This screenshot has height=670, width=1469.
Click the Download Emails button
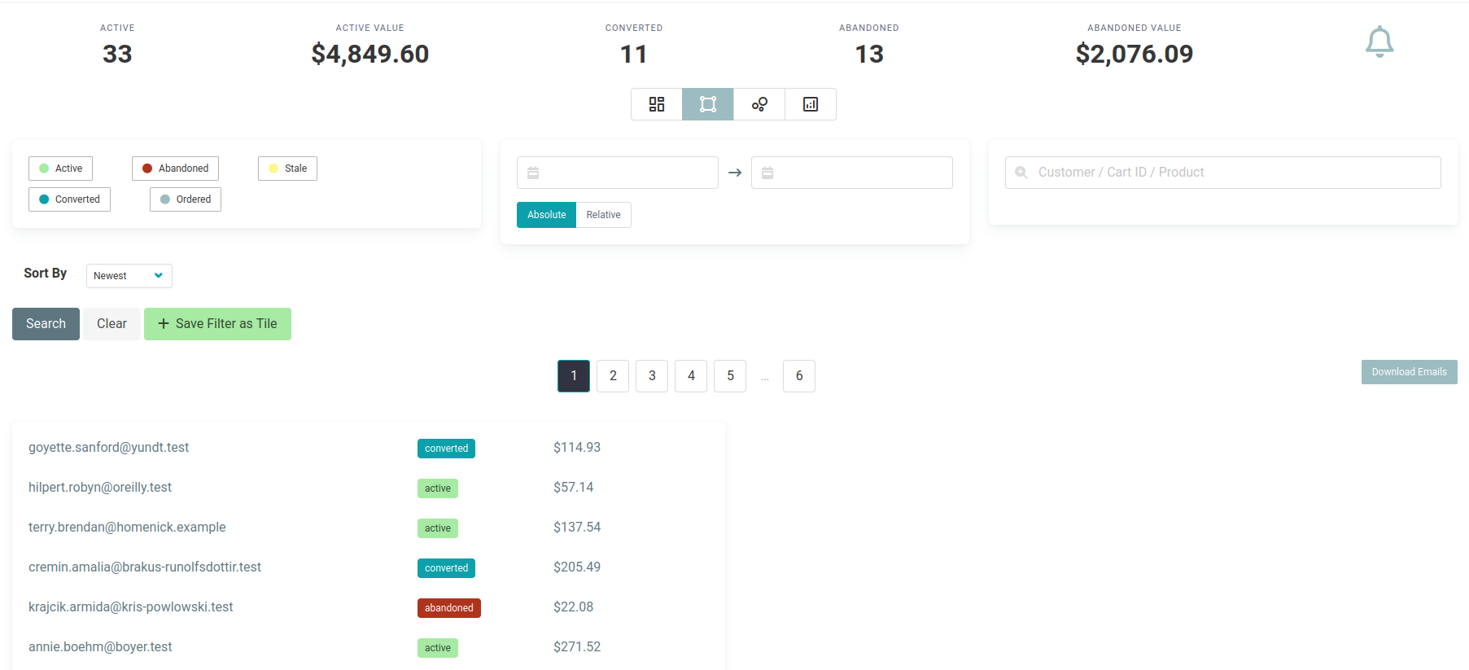(1409, 372)
